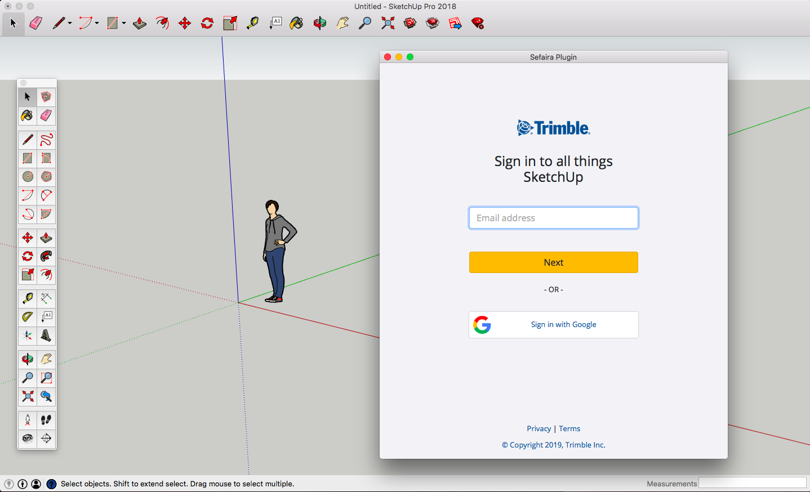Activate the Walk footprints tool

tap(46, 420)
